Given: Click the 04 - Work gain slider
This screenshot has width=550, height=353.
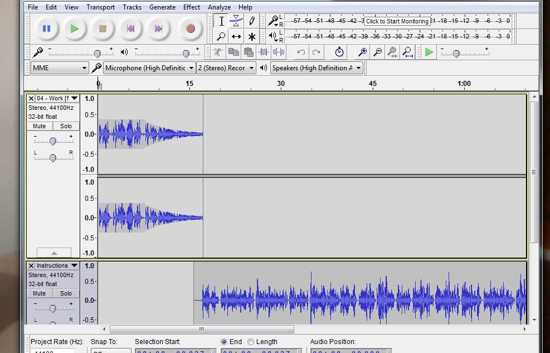Looking at the screenshot, I should pos(53,141).
